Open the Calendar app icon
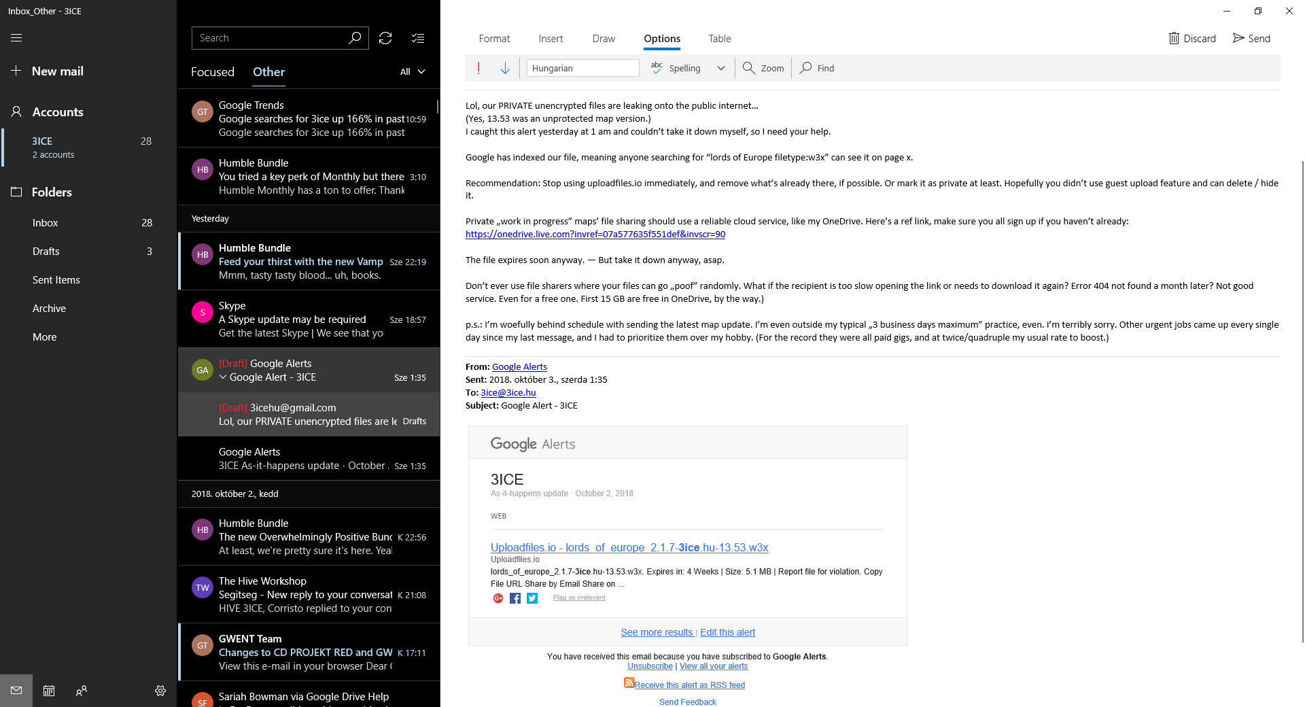This screenshot has height=707, width=1305. click(x=49, y=691)
